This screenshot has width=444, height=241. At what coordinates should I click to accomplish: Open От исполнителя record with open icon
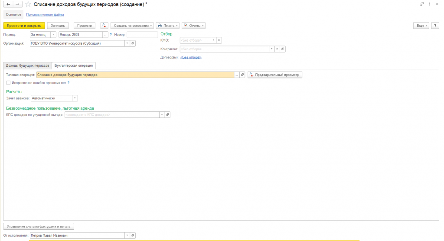133,235
